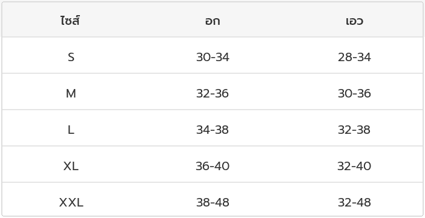425x218 pixels.
Task: Click chest value 34-38
Action: coord(212,130)
